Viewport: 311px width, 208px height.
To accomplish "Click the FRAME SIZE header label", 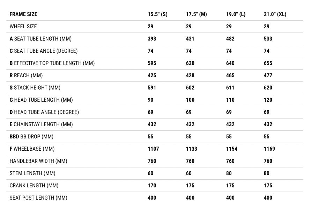I will 23,14.
